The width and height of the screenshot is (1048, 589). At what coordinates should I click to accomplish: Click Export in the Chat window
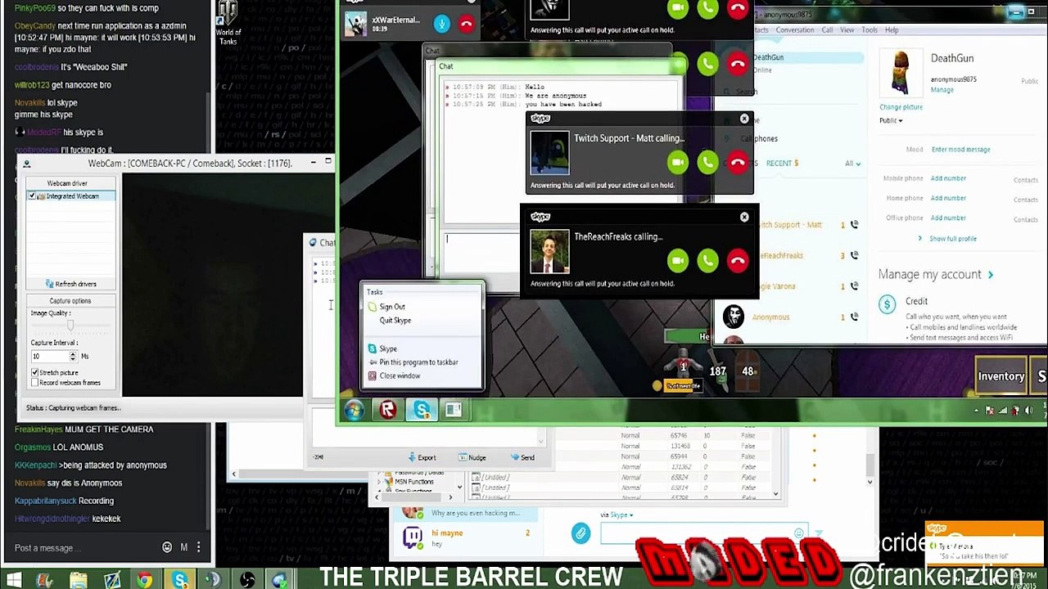(x=422, y=458)
